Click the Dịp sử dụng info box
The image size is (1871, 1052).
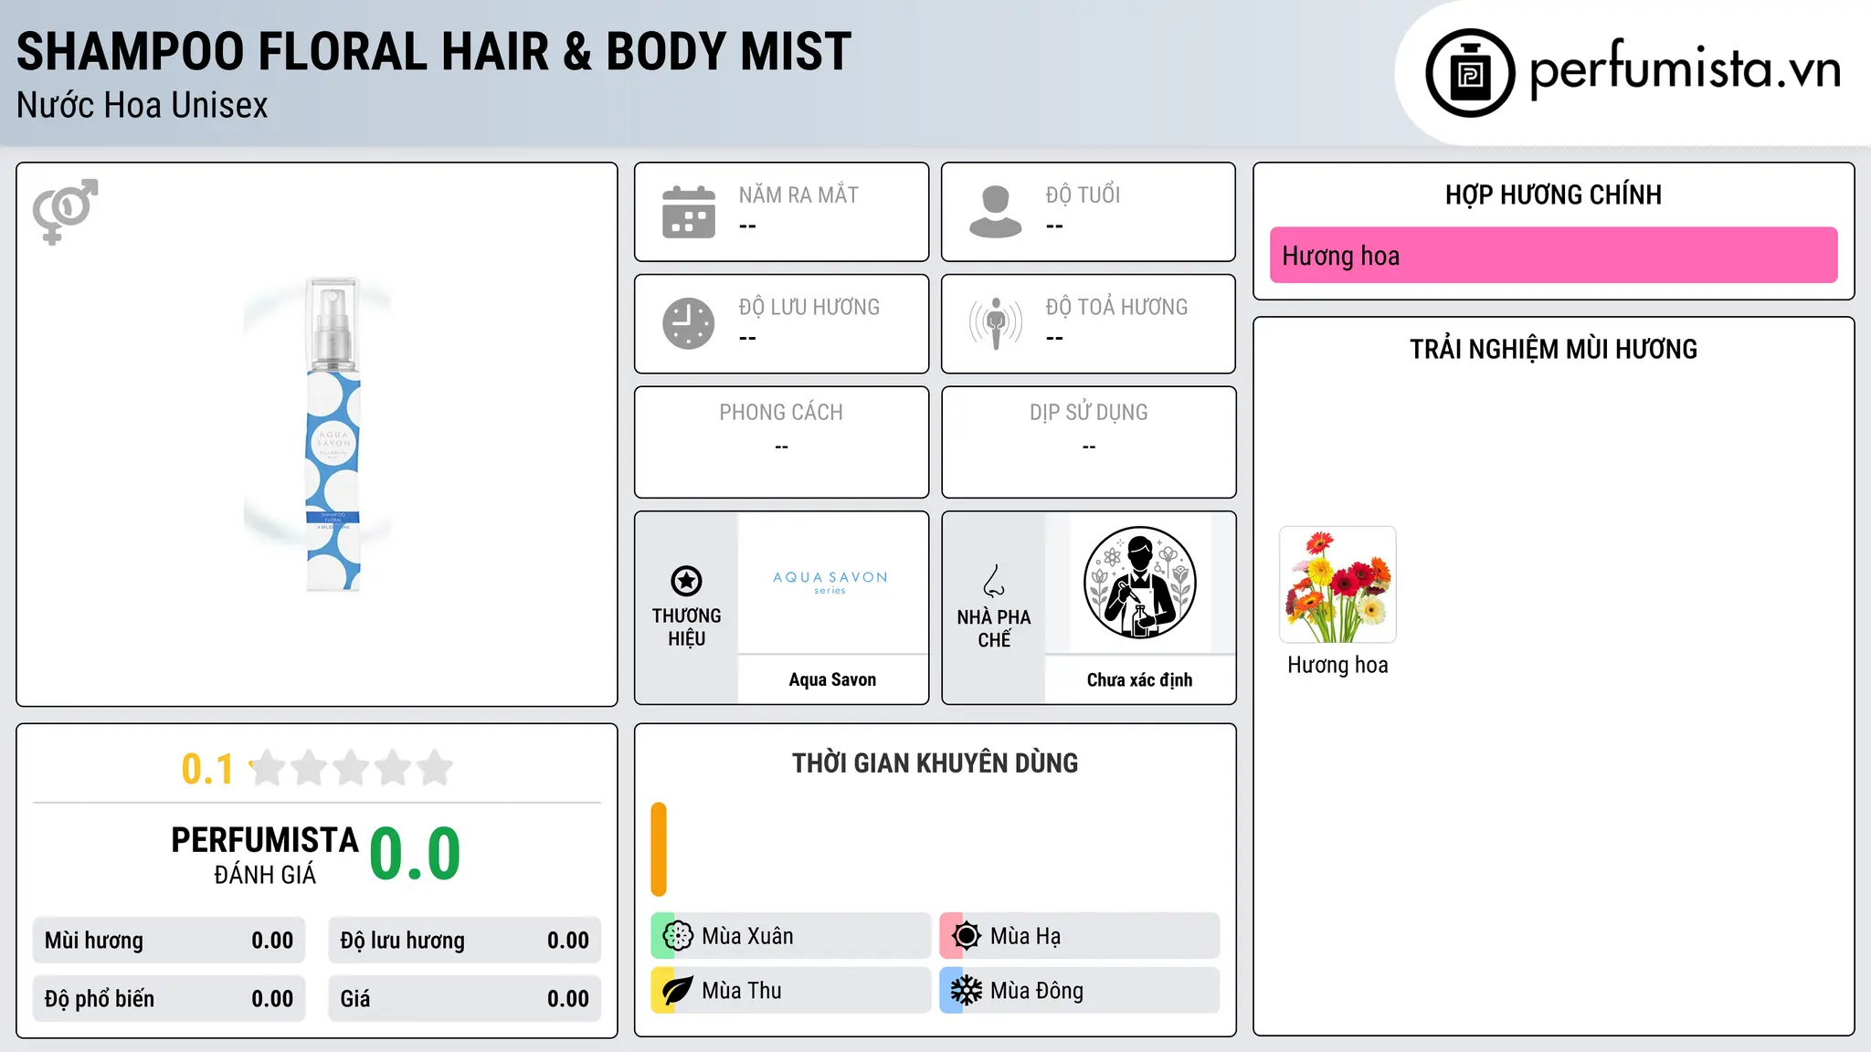click(x=1088, y=442)
